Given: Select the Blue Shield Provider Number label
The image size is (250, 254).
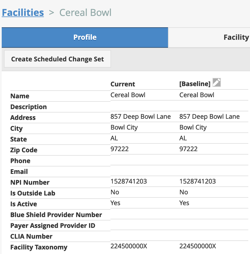Looking at the screenshot, I should pyautogui.click(x=56, y=215).
